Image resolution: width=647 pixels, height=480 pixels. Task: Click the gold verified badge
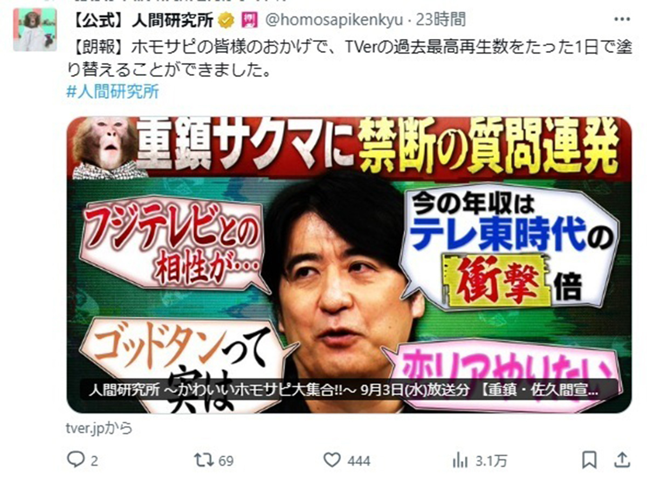pyautogui.click(x=225, y=20)
